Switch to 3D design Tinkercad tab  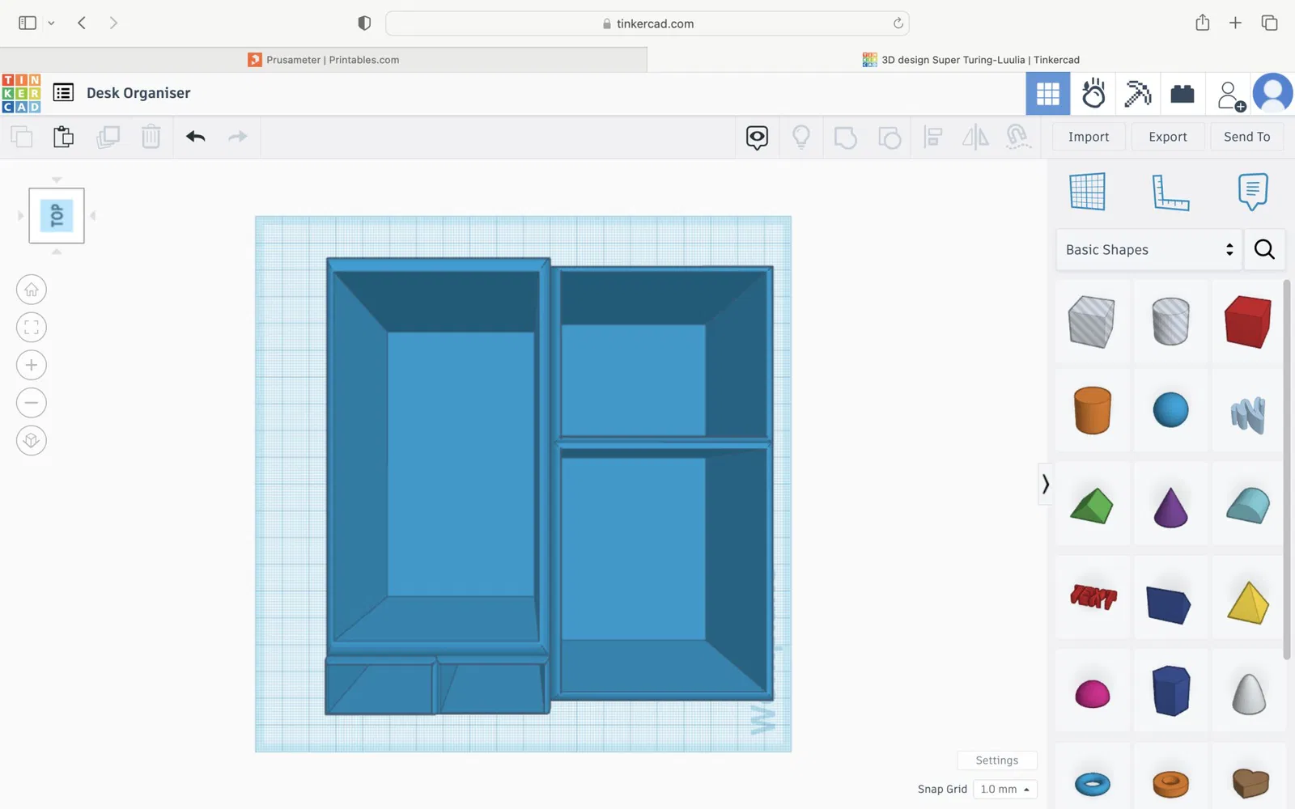pyautogui.click(x=971, y=60)
